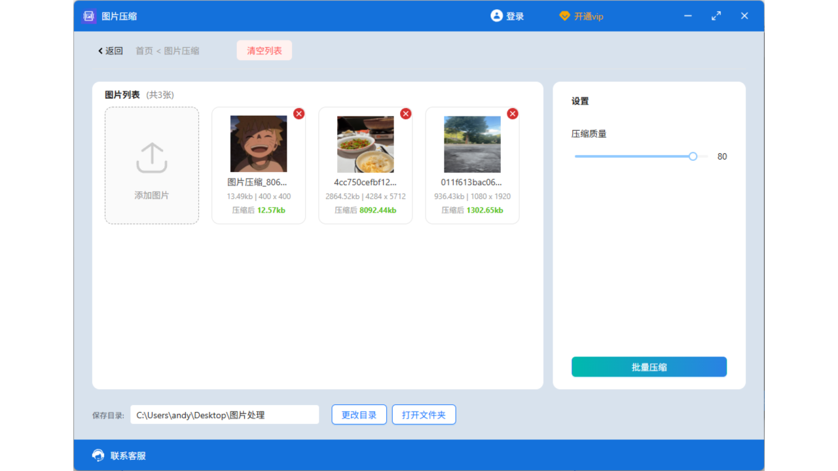Click 更改目录 to change save directory

click(359, 414)
